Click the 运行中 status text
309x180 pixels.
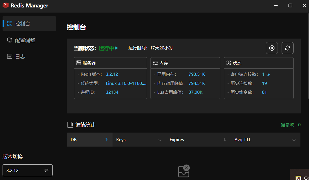pos(106,48)
